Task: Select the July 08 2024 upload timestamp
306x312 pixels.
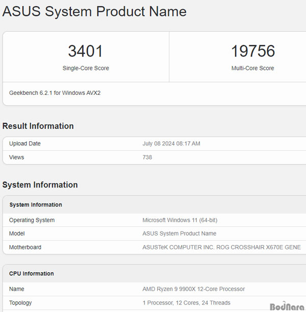Action: coord(171,144)
